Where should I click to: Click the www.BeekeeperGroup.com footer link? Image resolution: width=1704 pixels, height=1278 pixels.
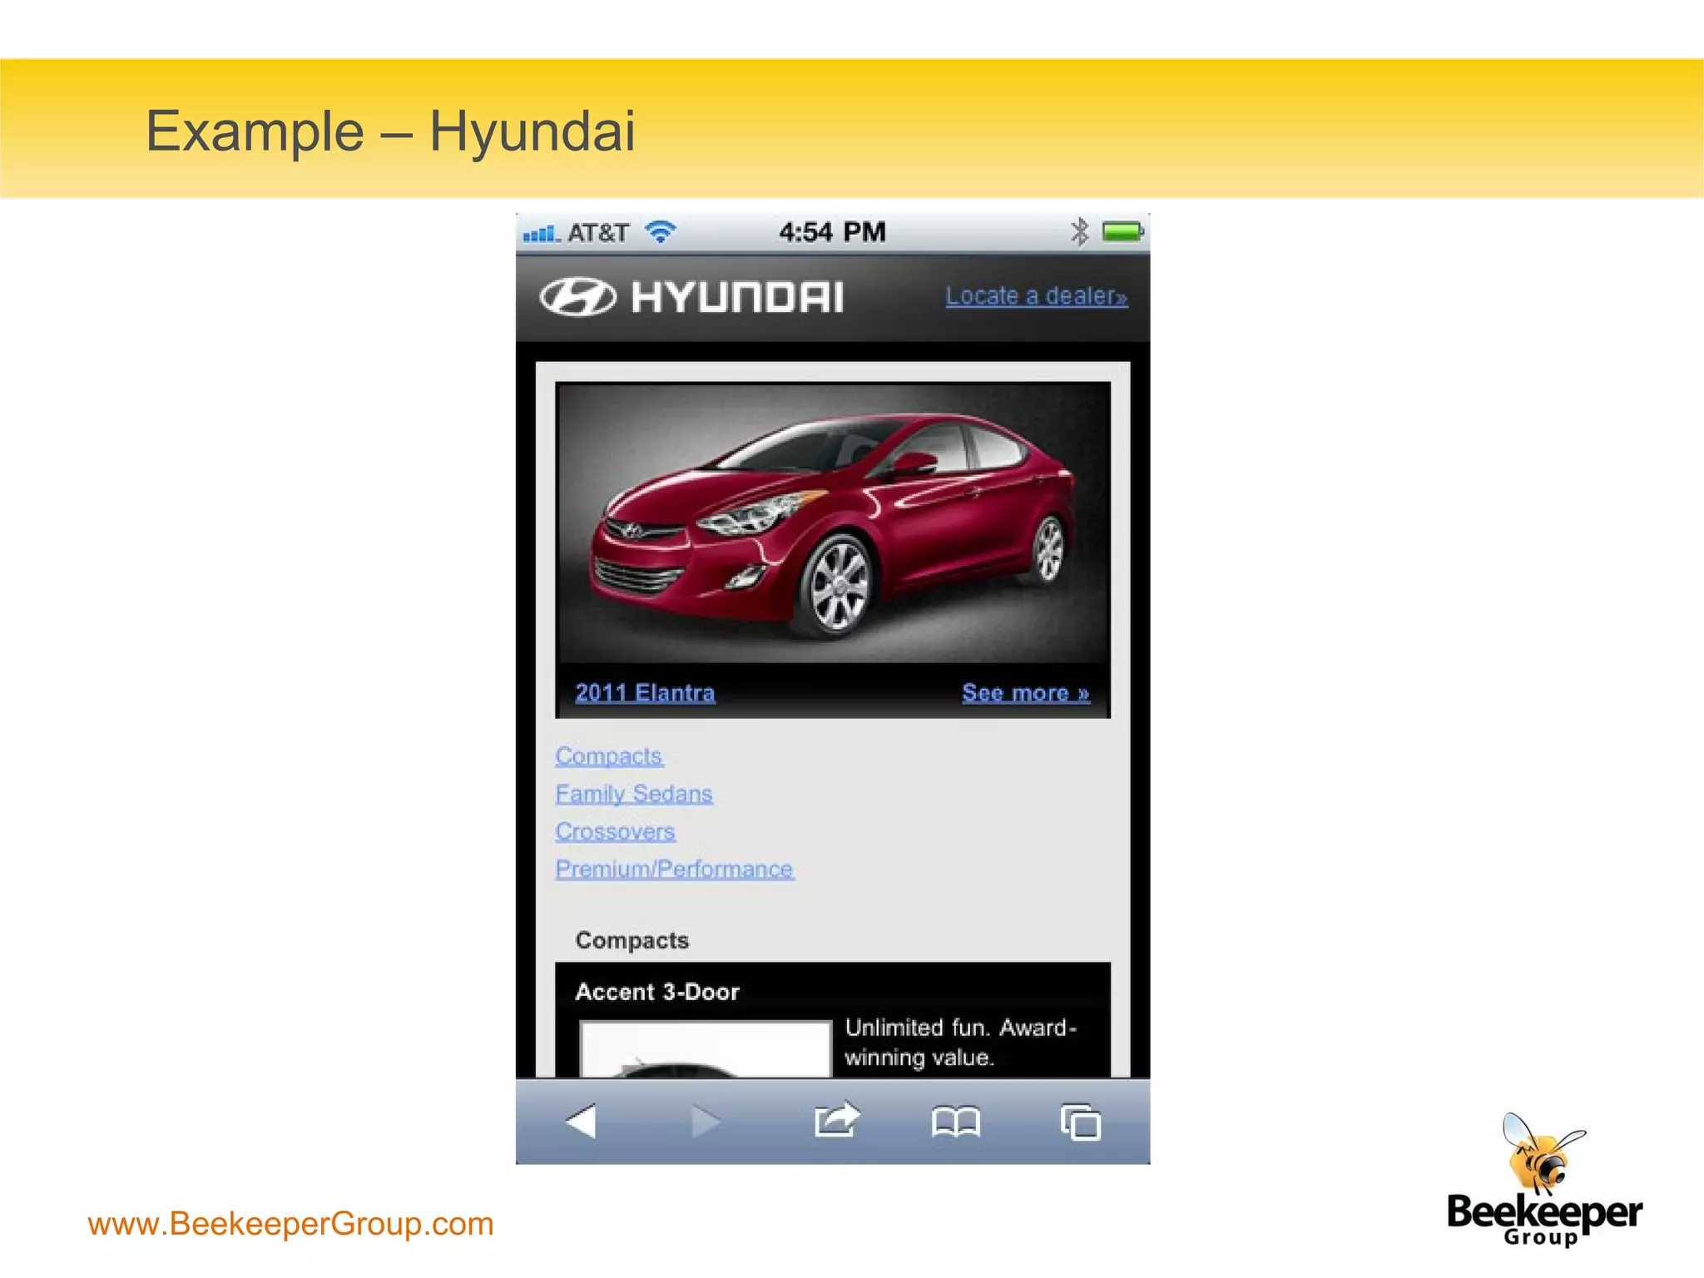[290, 1224]
